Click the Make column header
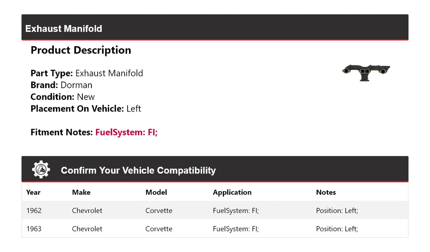 pos(81,192)
